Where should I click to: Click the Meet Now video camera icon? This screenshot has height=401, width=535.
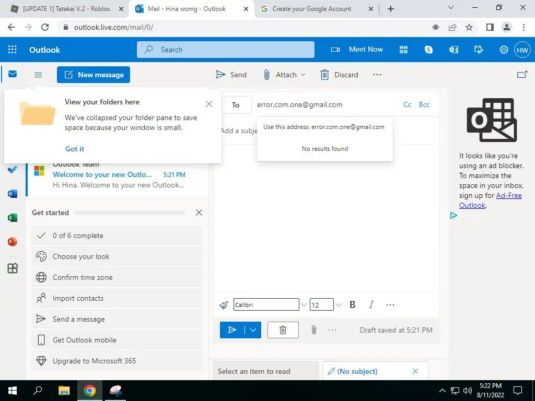point(335,50)
